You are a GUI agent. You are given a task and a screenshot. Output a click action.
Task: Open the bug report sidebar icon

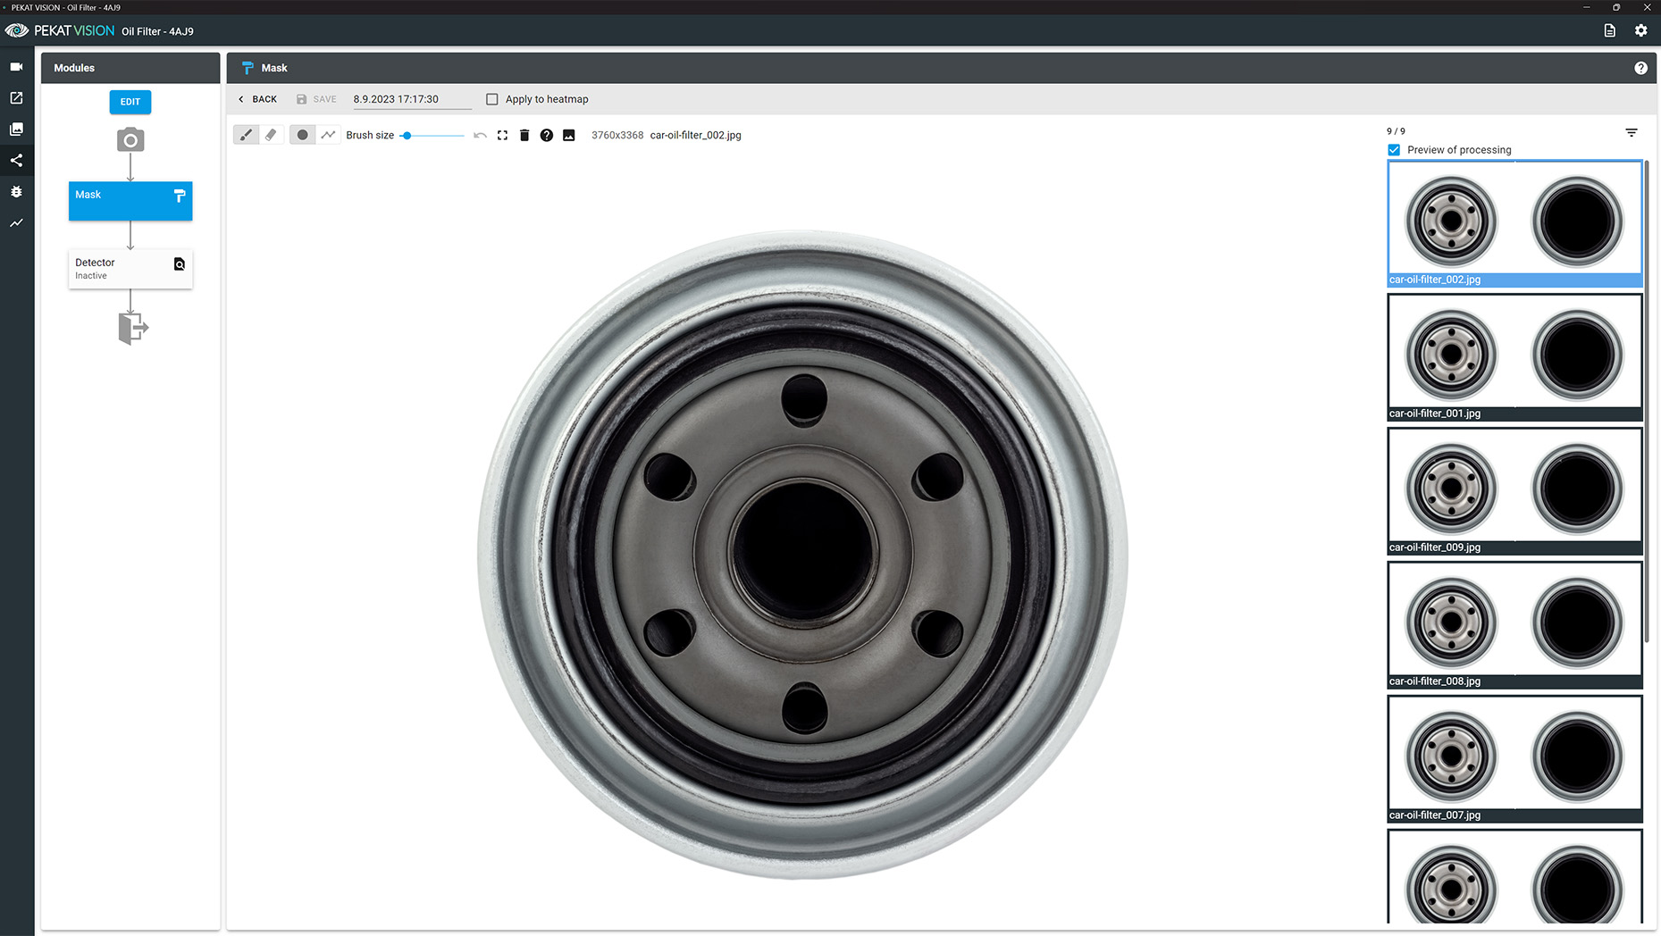(16, 192)
